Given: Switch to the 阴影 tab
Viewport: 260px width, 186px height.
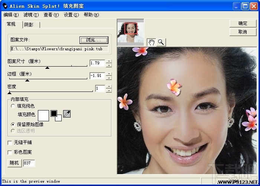Looking at the screenshot, I should (x=31, y=25).
